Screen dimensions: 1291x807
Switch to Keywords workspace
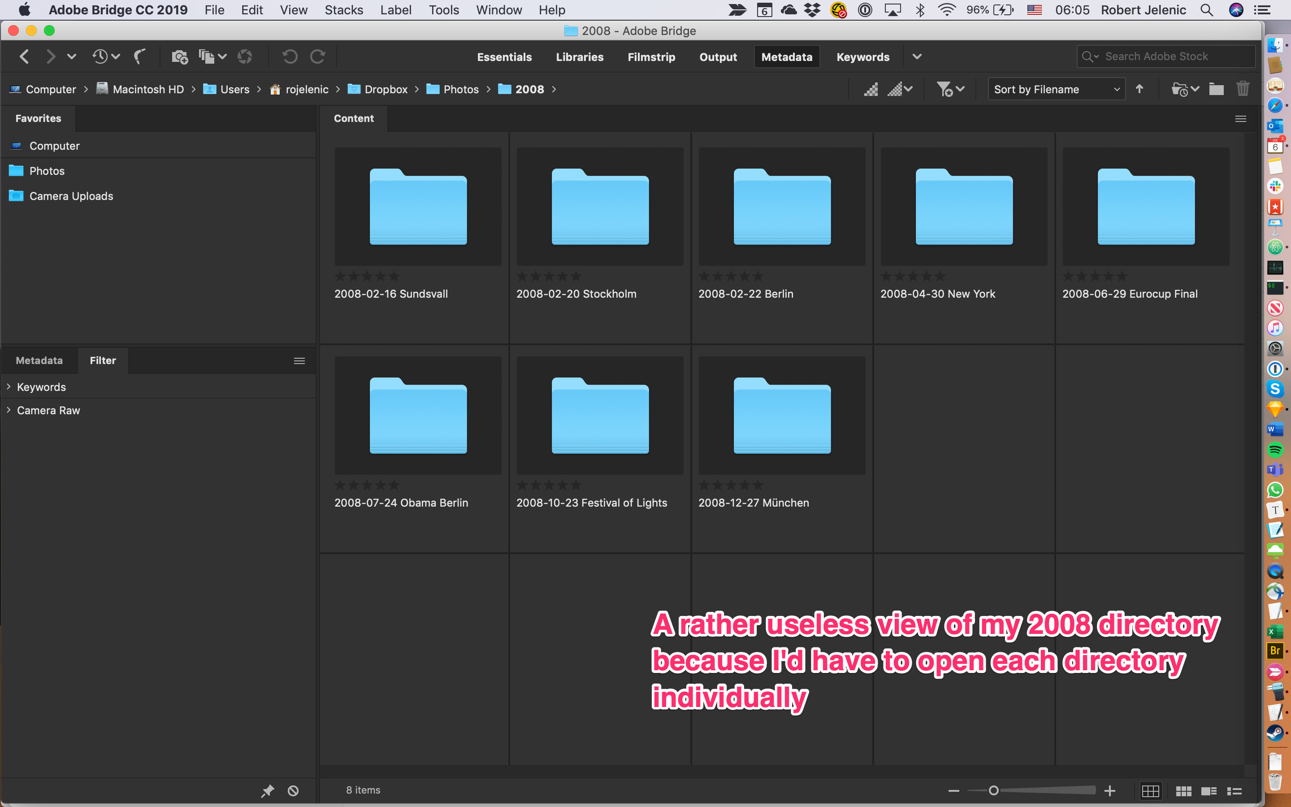[862, 57]
